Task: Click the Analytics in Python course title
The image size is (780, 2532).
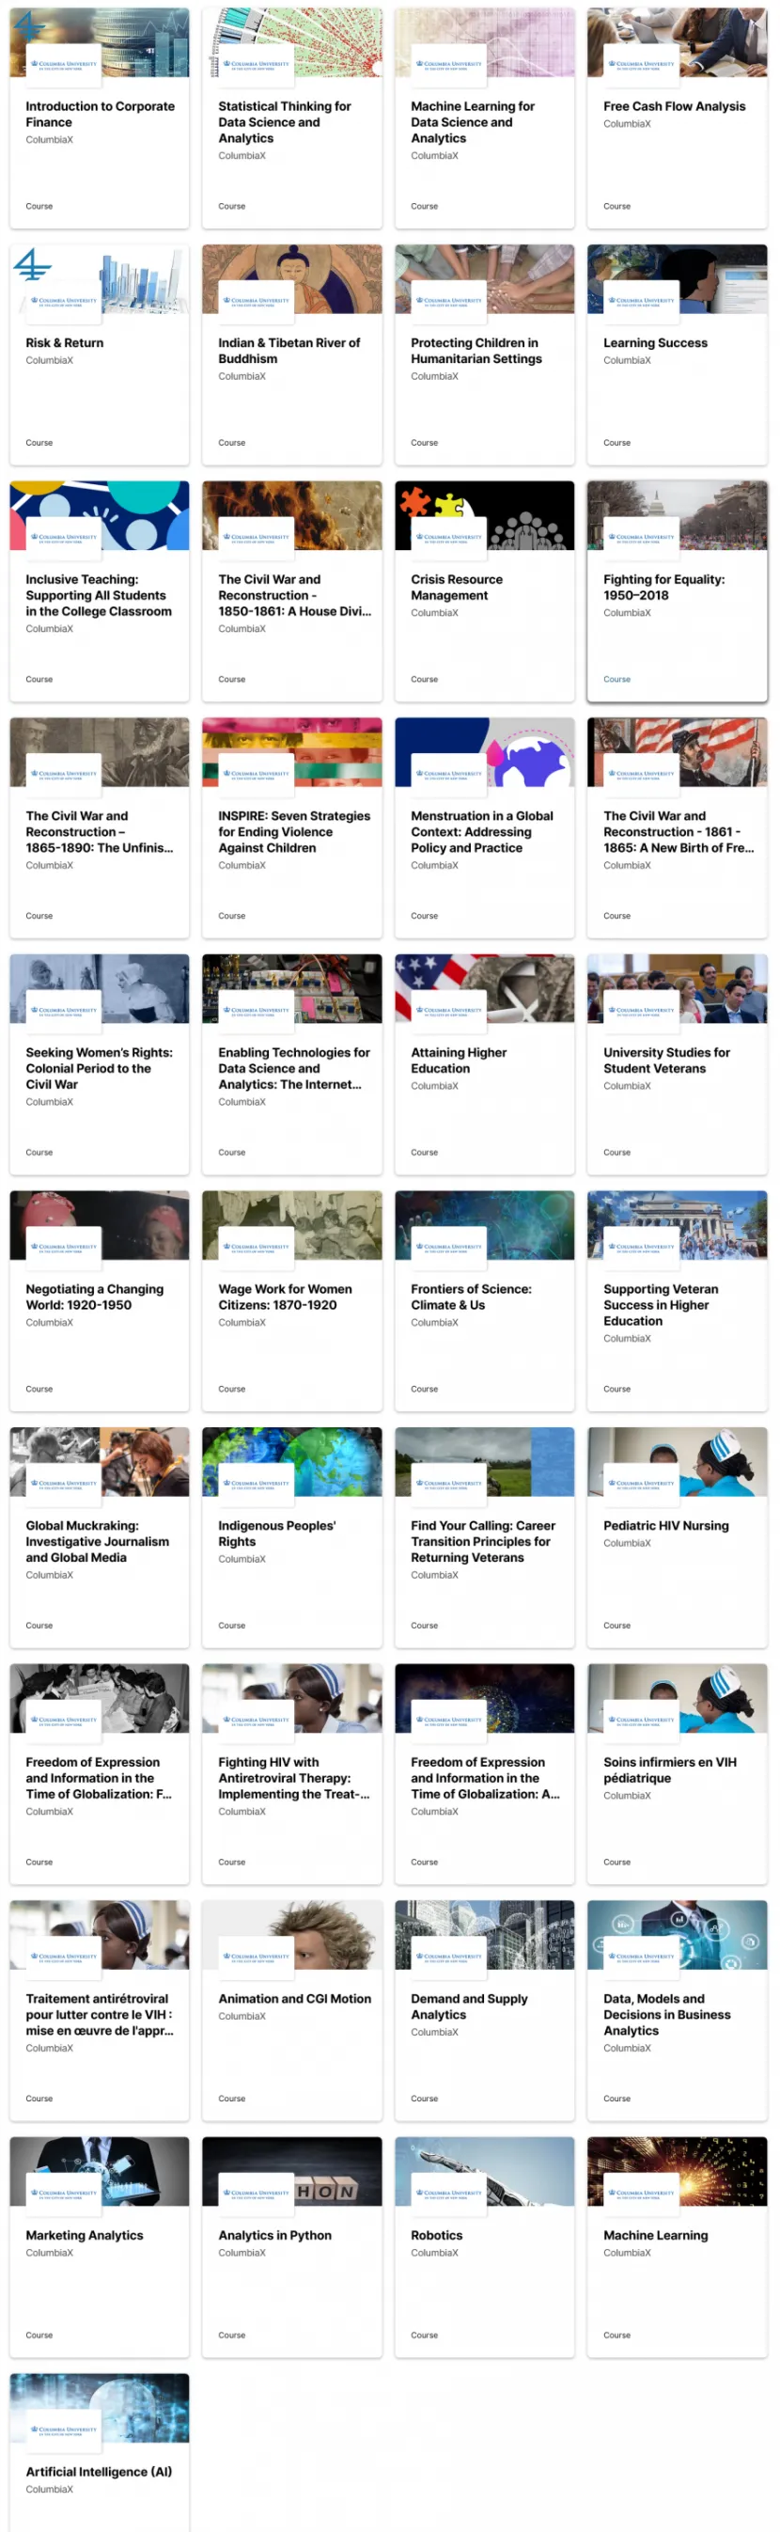Action: [275, 2234]
